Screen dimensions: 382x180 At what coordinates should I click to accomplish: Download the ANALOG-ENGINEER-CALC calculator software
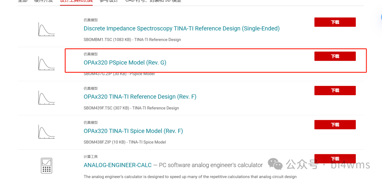pos(335,159)
